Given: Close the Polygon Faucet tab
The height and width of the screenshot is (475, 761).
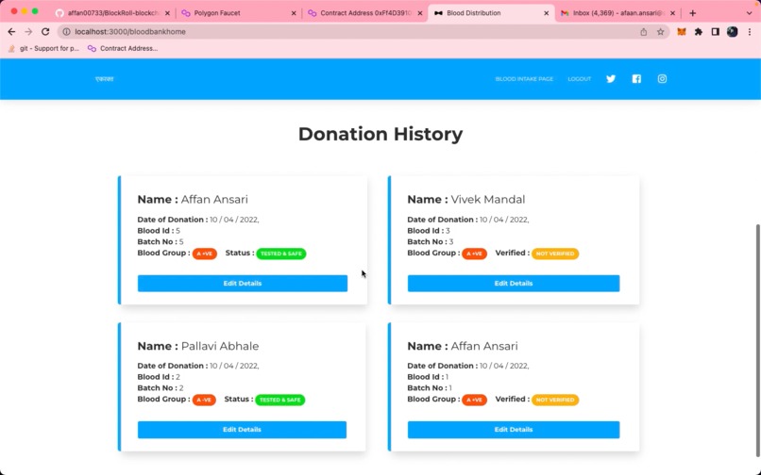Looking at the screenshot, I should [x=294, y=13].
